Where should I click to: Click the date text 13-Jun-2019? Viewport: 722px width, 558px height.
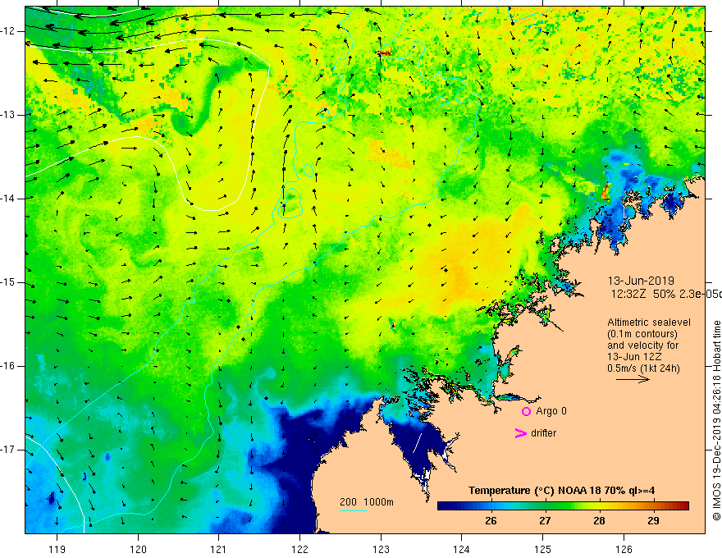coord(641,281)
